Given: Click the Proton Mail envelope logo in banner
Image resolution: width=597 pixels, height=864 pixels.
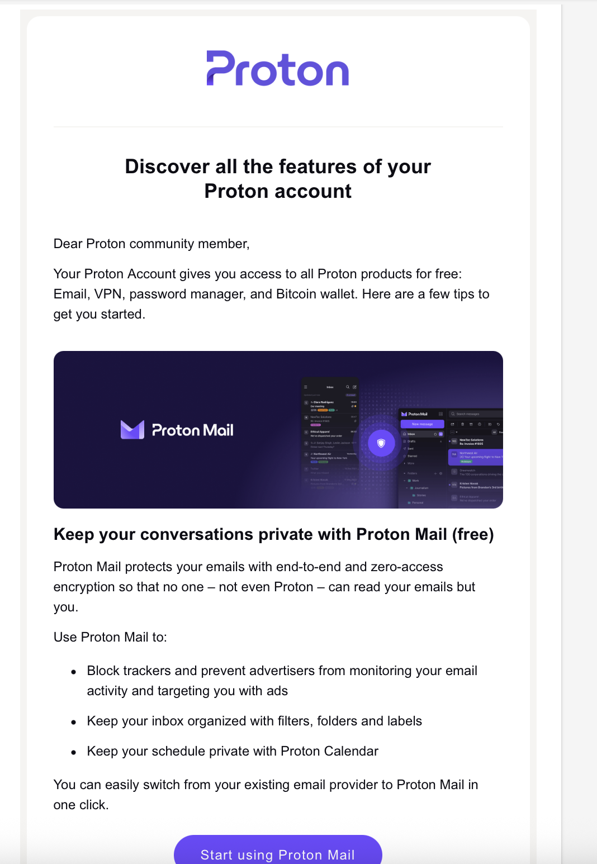Looking at the screenshot, I should 132,430.
